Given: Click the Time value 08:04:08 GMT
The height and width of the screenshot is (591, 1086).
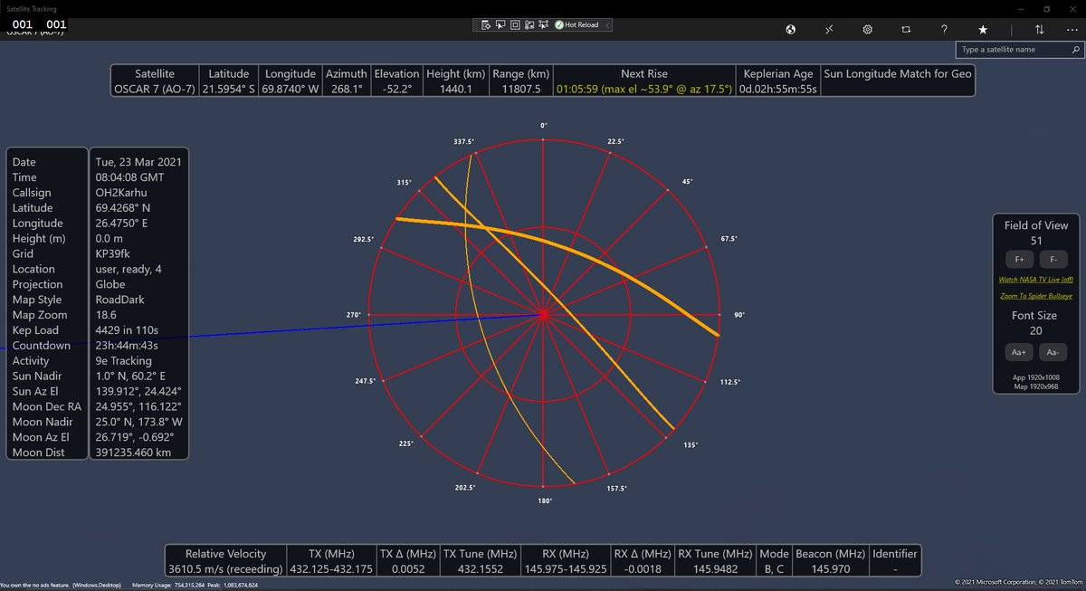Looking at the screenshot, I should [129, 177].
